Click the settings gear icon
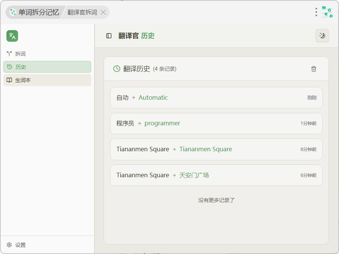339x254 pixels. (9, 245)
